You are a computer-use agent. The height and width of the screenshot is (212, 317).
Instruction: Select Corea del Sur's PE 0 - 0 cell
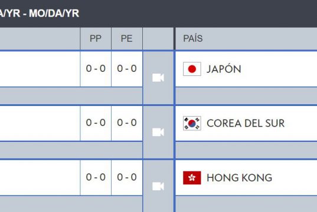(127, 123)
